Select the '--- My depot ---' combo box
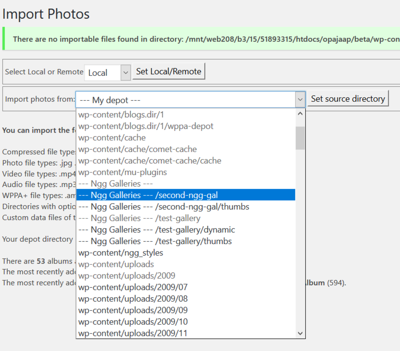The width and height of the screenshot is (400, 351). pos(186,100)
